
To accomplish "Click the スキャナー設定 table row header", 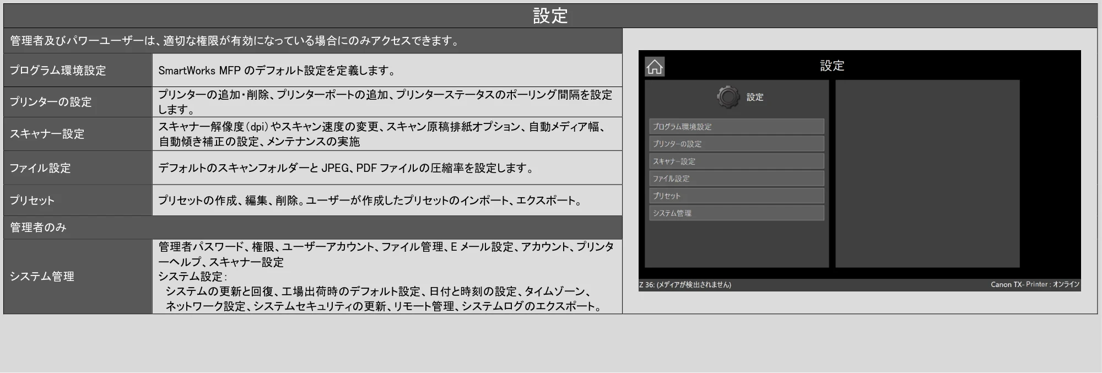I will [x=78, y=134].
